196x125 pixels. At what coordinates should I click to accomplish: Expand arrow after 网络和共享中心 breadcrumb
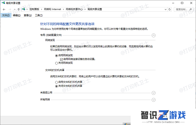[85, 9]
